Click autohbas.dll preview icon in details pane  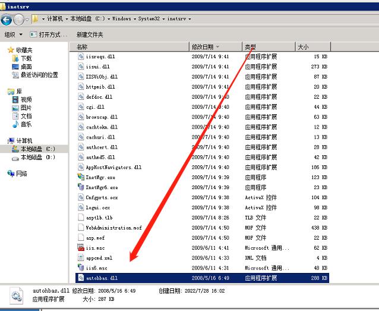pos(16,296)
